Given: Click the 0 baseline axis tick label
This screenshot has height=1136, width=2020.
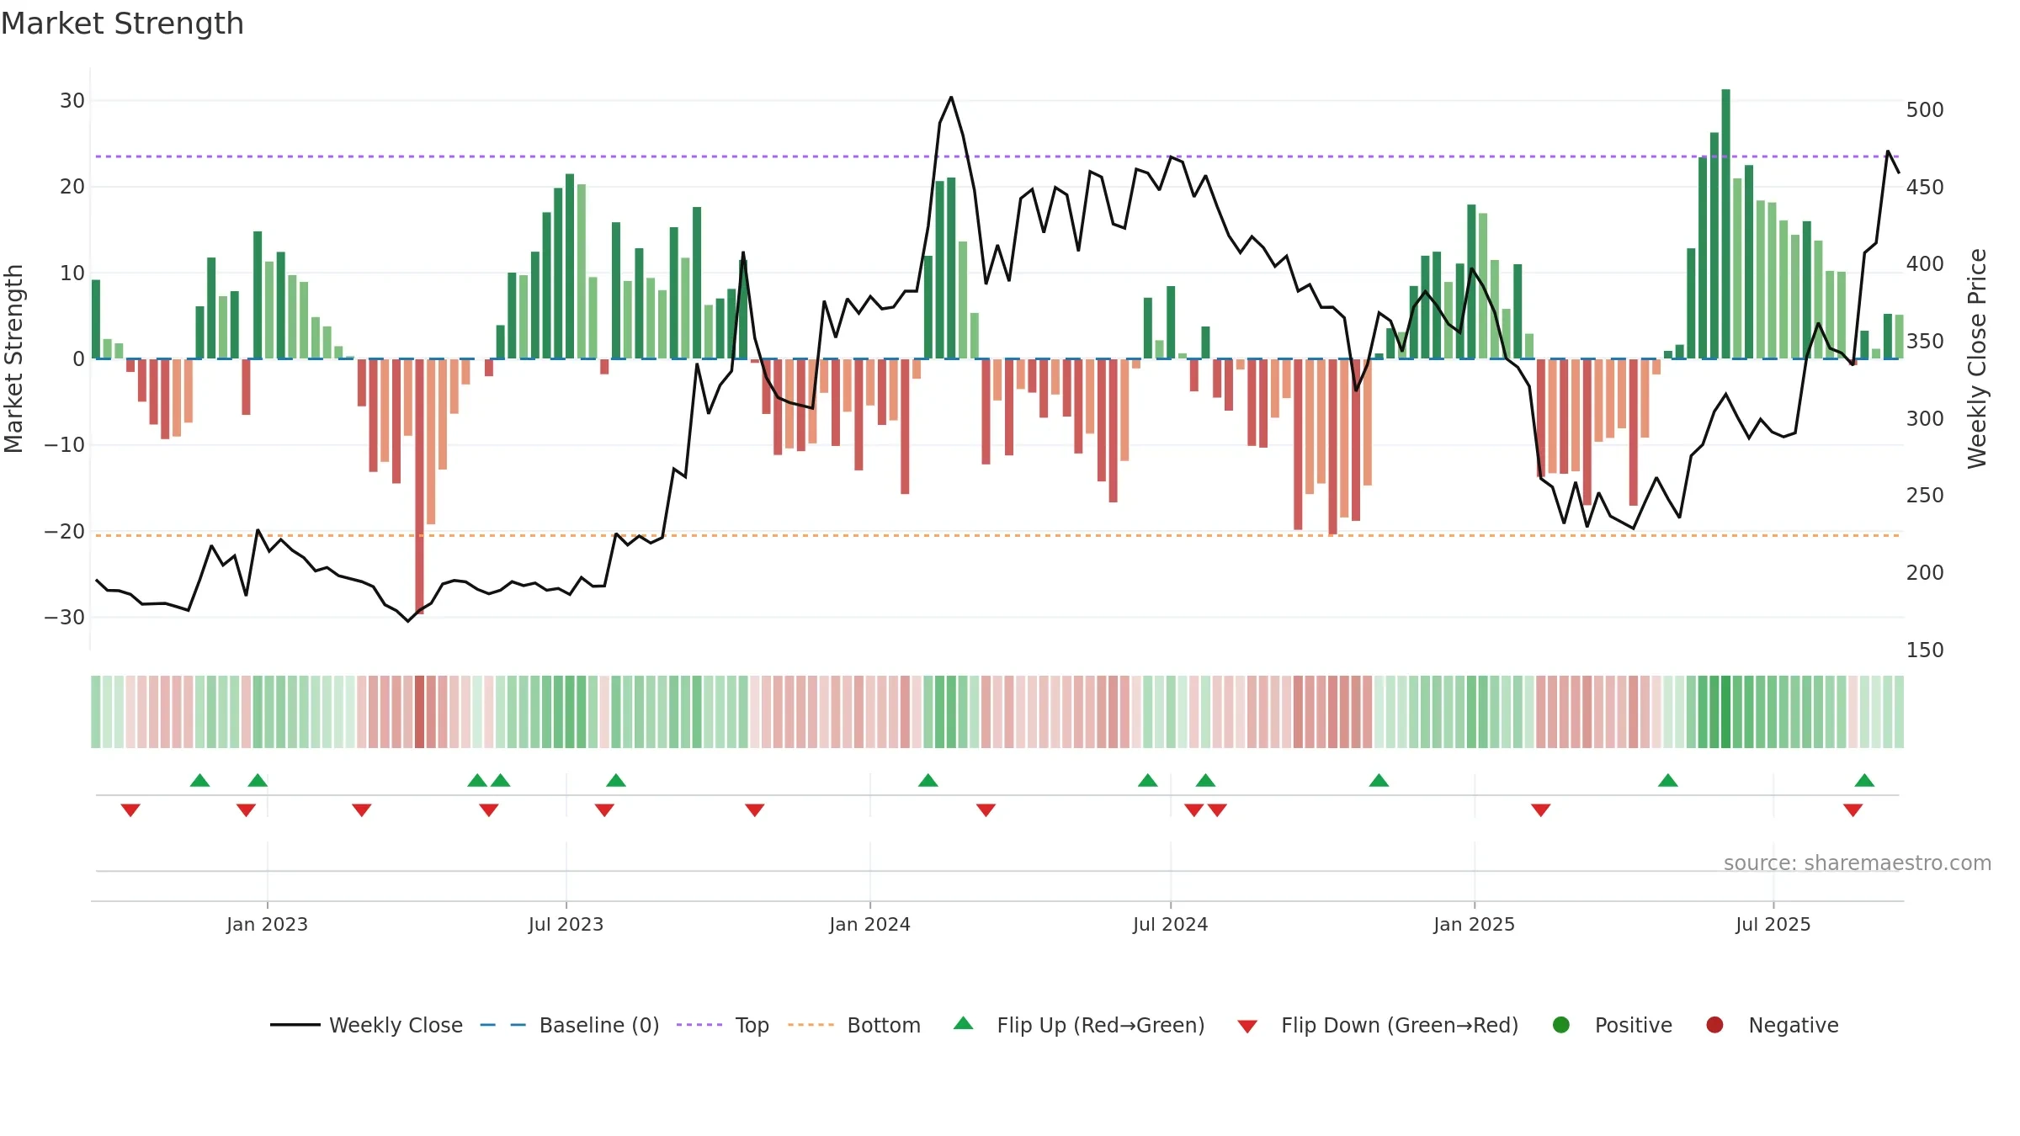Looking at the screenshot, I should point(79,359).
